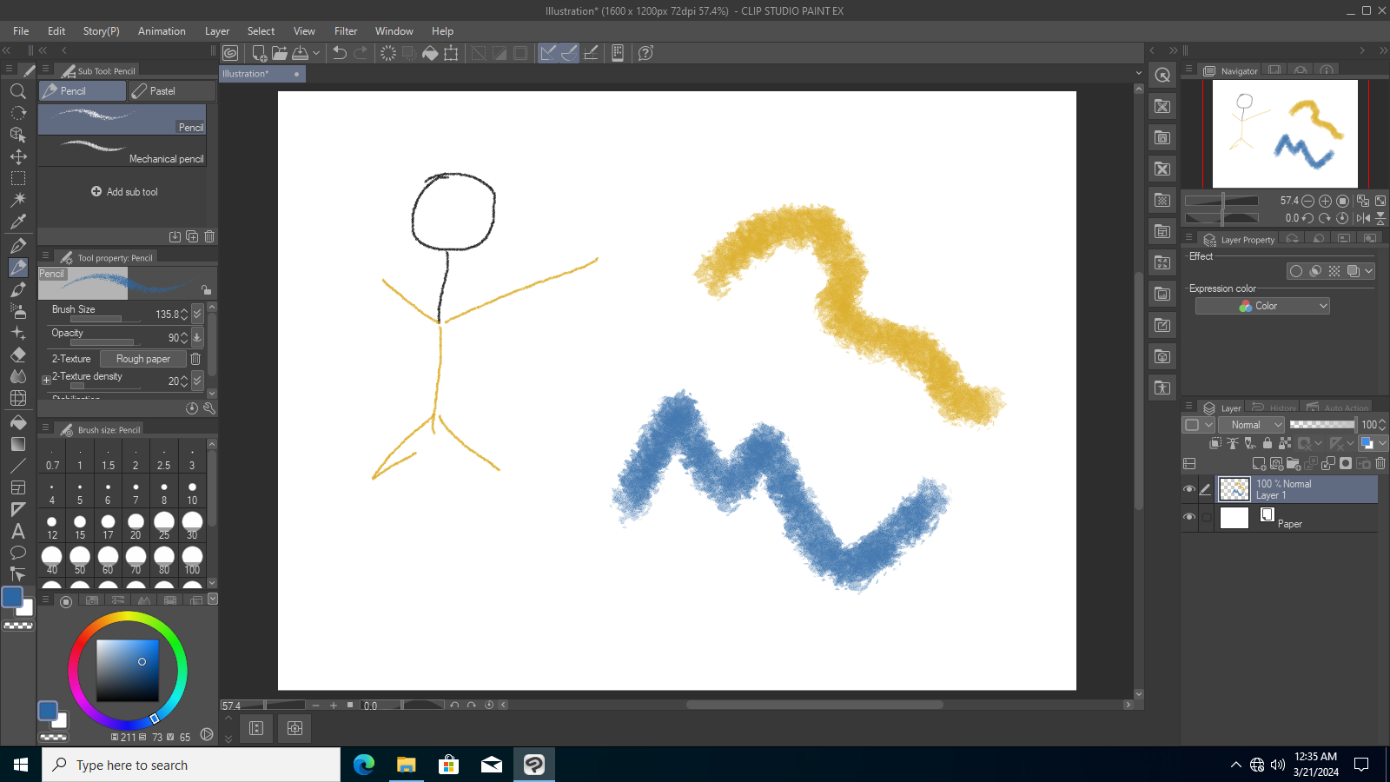Screen dimensions: 1390x782
Task: Toggle lock layer icon in Layer panel
Action: point(1268,443)
